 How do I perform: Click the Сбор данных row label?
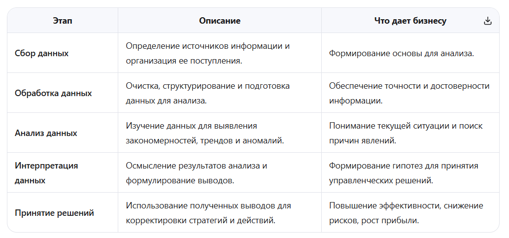coord(41,53)
